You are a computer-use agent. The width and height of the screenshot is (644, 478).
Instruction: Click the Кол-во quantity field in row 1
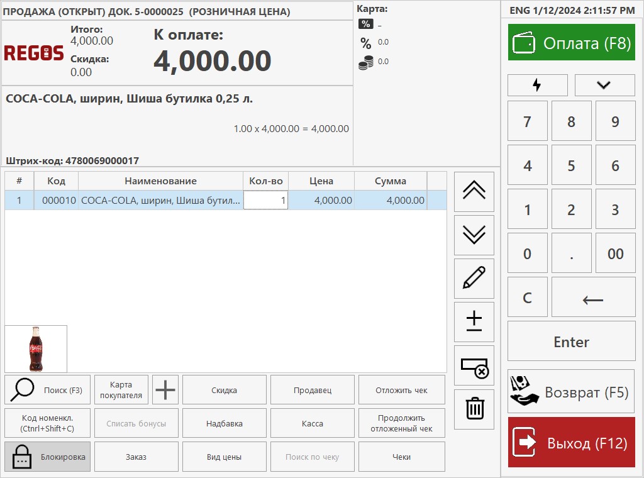coord(265,201)
